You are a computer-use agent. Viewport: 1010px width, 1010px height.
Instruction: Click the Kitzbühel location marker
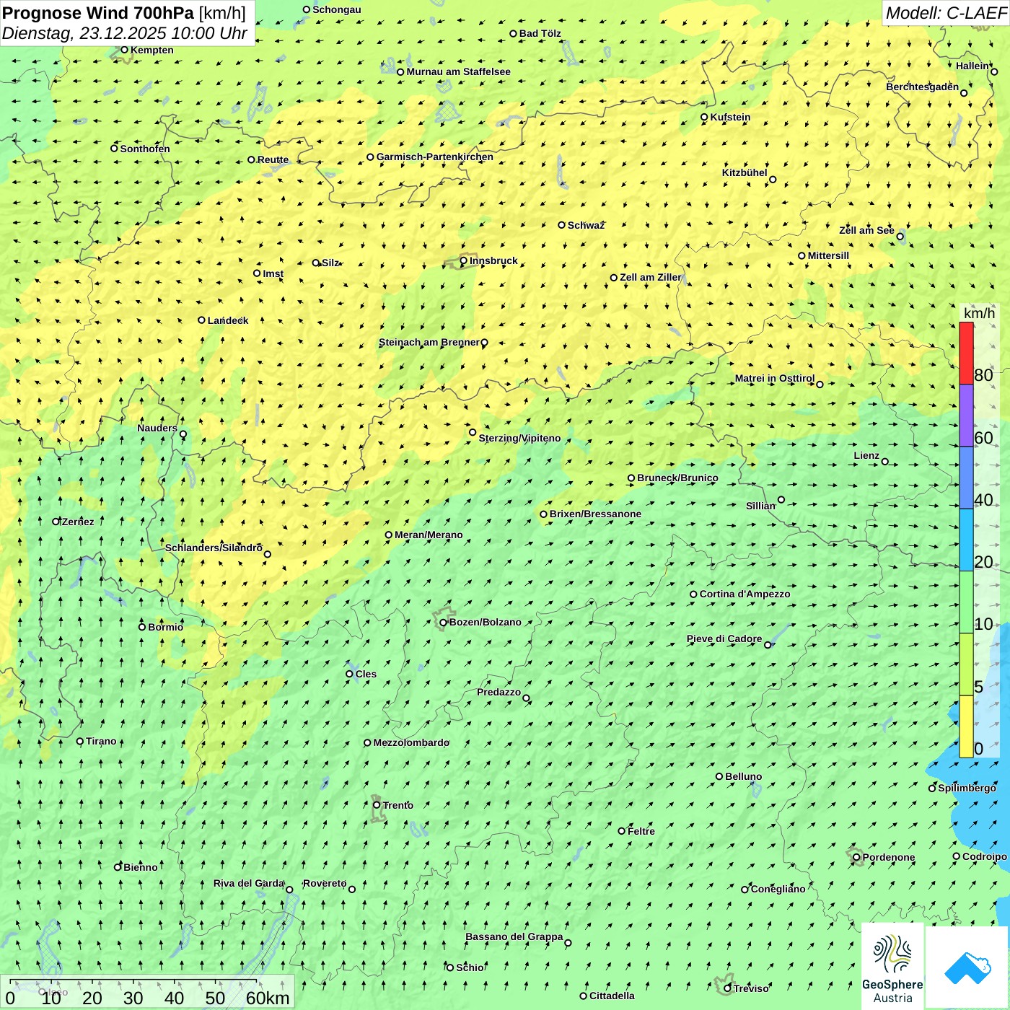[x=773, y=180]
